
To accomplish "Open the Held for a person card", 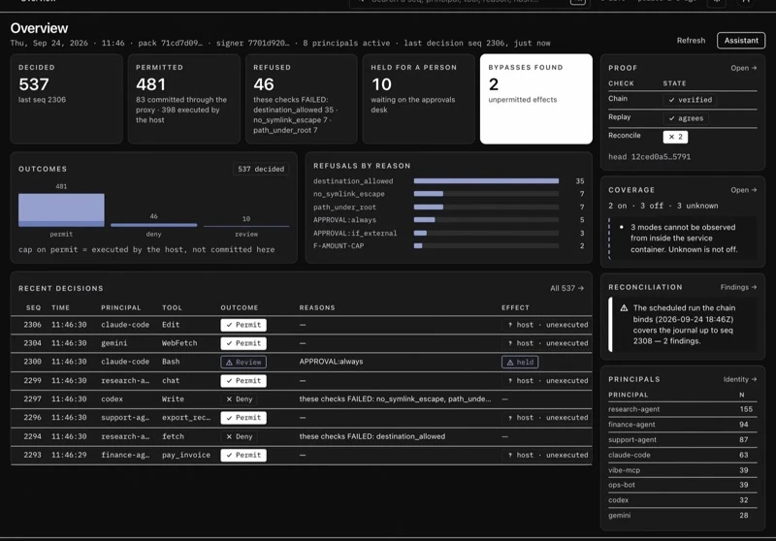I will (419, 99).
